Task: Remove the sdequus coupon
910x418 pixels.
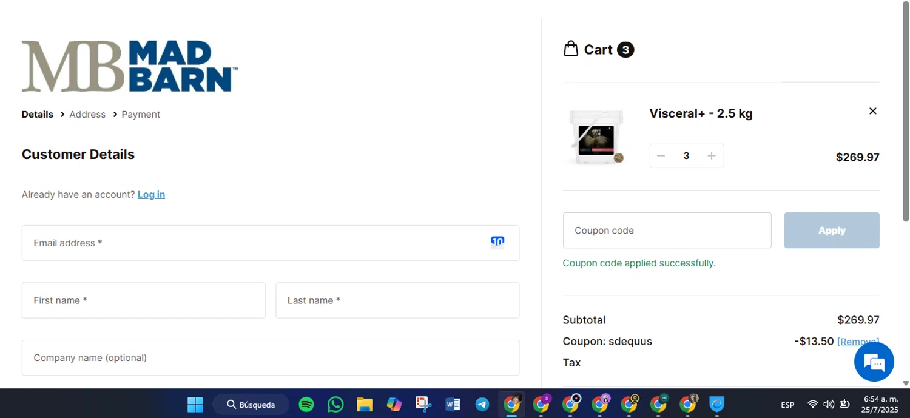Action: tap(858, 341)
